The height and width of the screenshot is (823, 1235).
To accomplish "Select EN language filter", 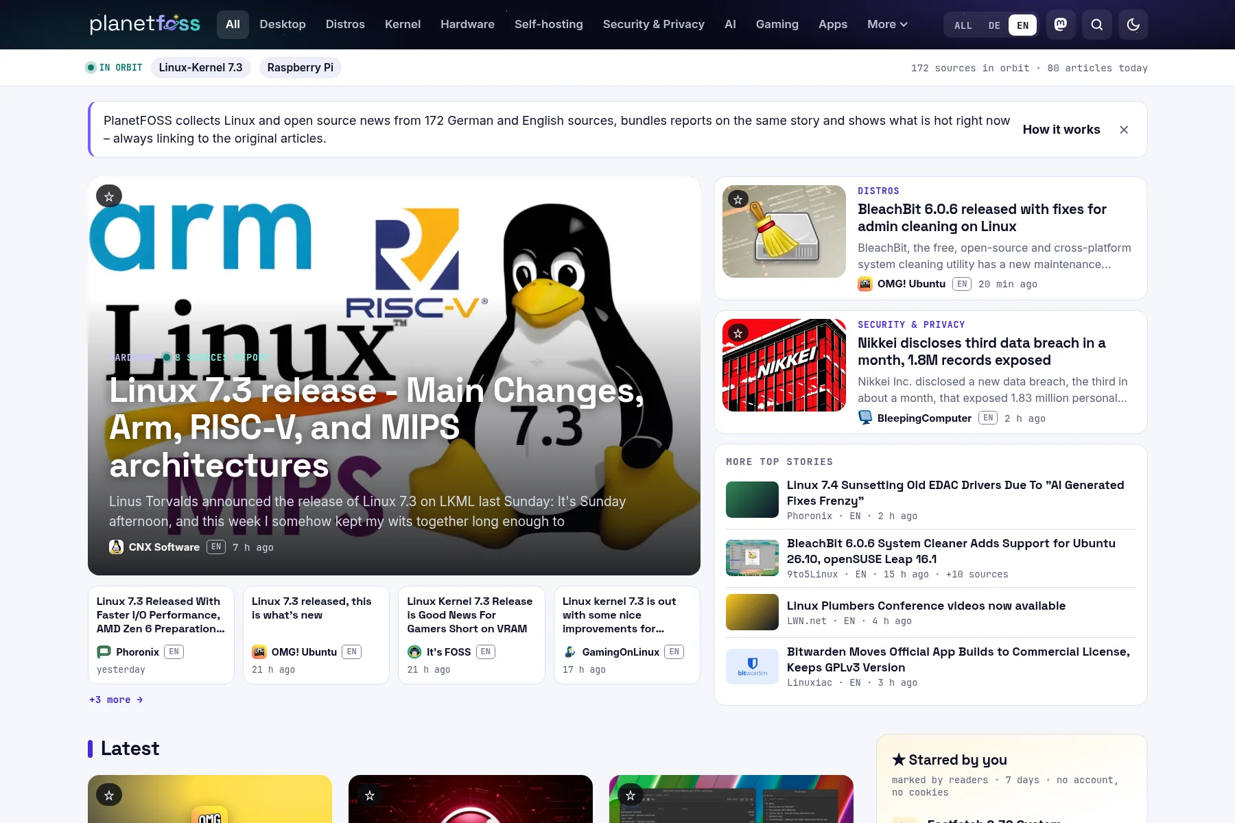I will coord(1022,25).
